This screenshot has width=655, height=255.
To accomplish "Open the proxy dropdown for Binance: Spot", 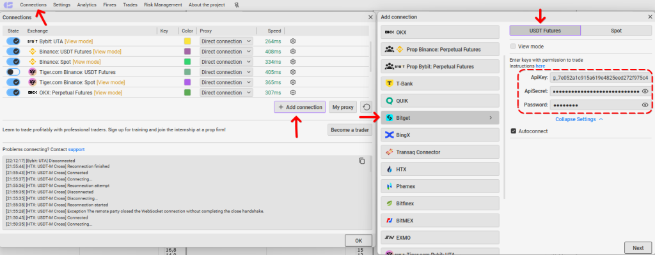I will click(x=226, y=62).
